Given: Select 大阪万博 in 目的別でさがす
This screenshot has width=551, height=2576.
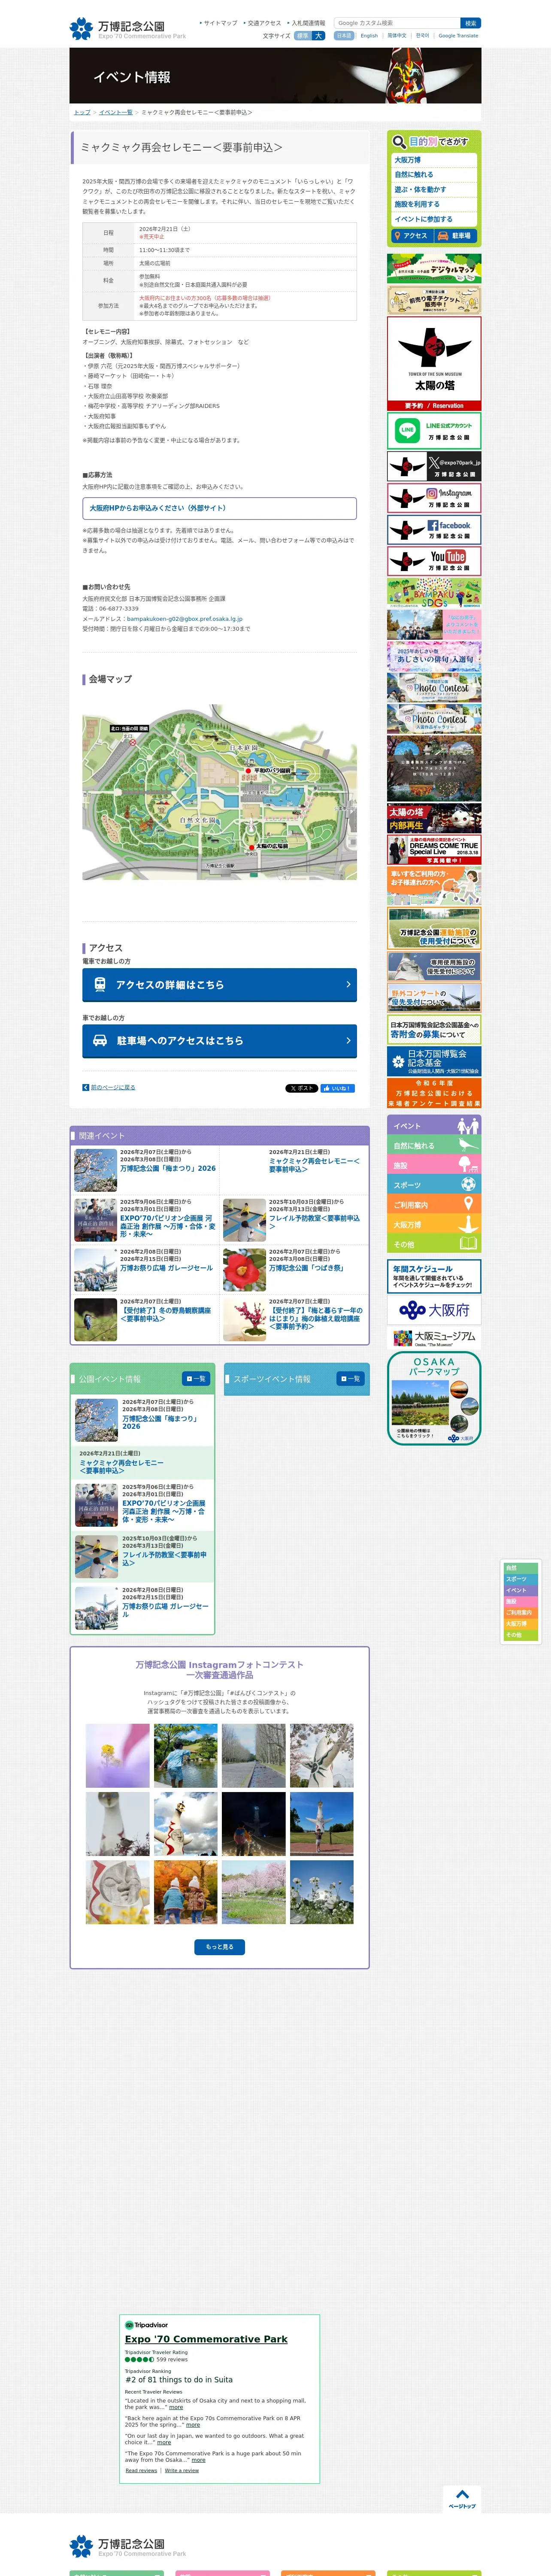Looking at the screenshot, I should pos(434,160).
